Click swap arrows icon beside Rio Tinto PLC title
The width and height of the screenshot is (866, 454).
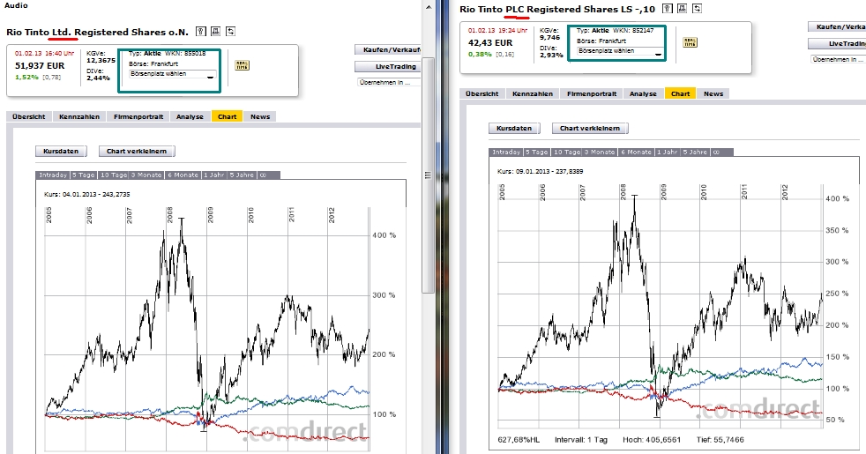click(698, 8)
